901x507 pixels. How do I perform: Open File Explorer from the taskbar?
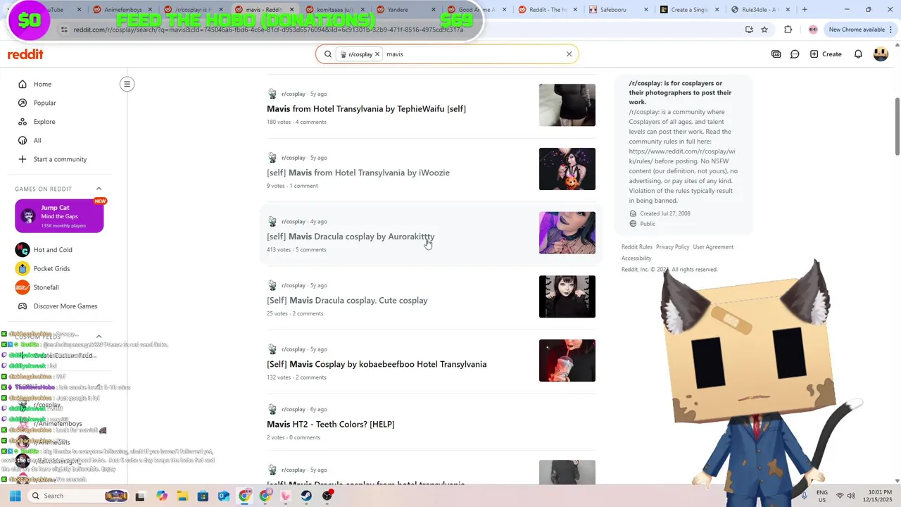pyautogui.click(x=182, y=496)
